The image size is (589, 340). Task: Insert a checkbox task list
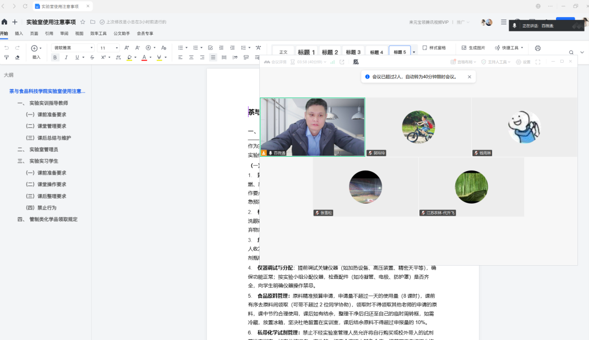[210, 48]
